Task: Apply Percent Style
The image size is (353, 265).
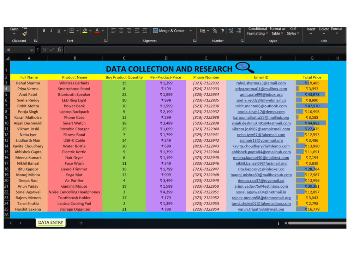Action: [215, 31]
